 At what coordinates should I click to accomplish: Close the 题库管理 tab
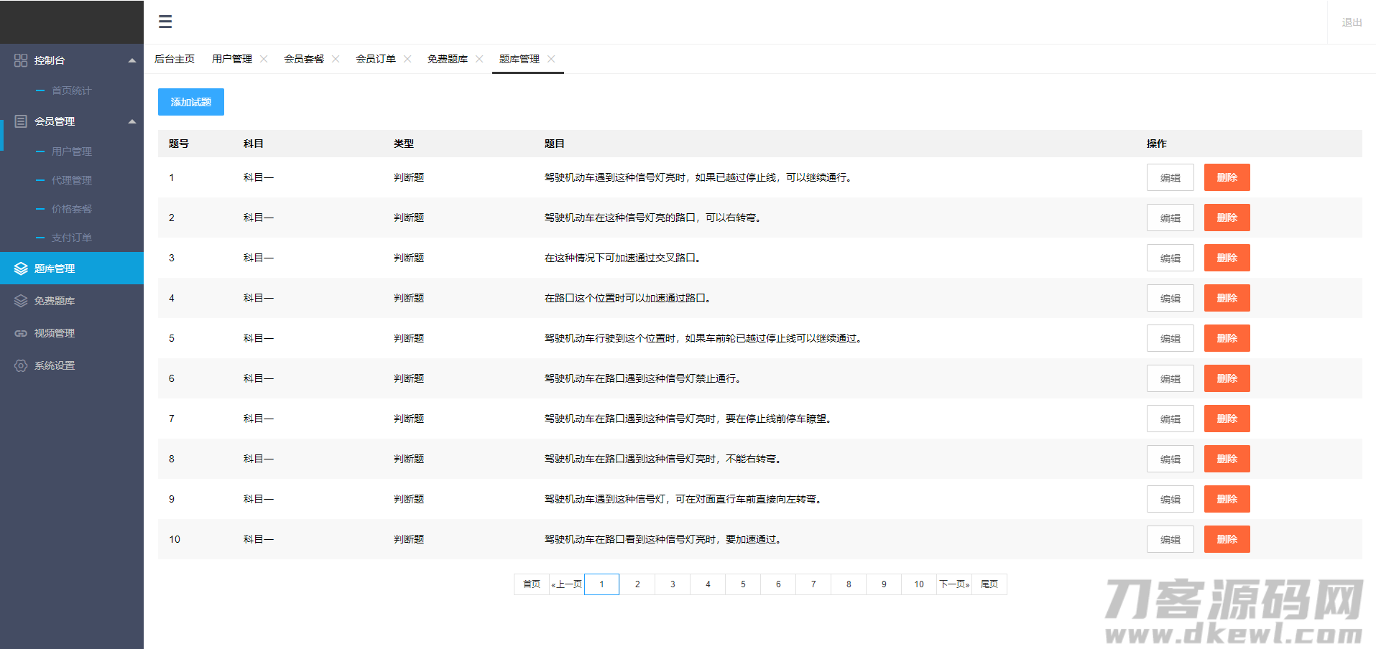[x=551, y=59]
